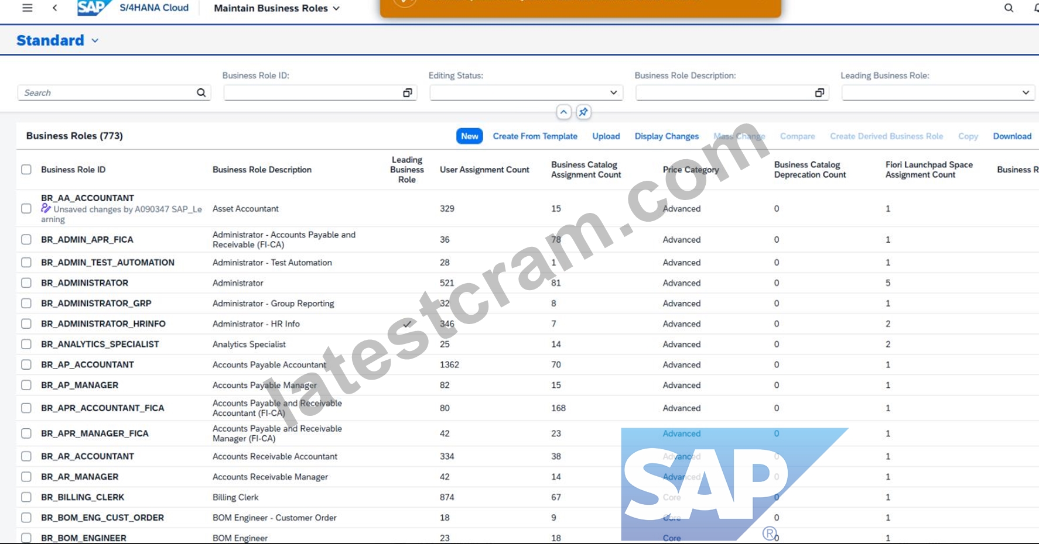Go back using the back arrow

[55, 8]
